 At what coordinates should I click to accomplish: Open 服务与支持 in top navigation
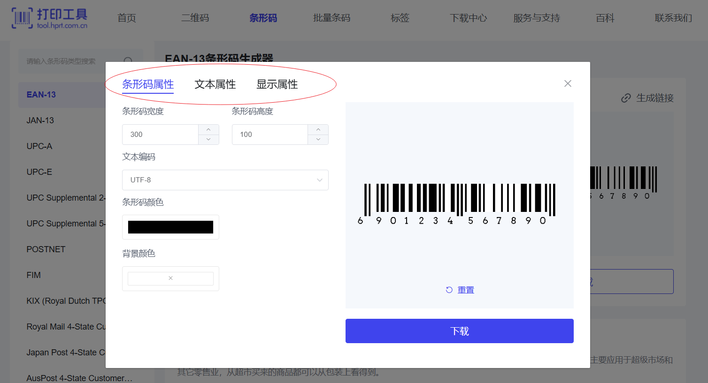pos(537,18)
